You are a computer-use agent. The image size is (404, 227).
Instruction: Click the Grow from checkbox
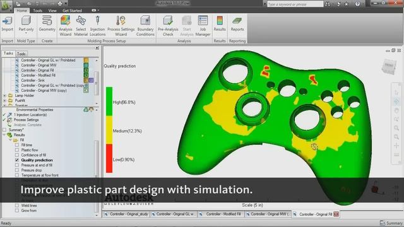coord(17,211)
